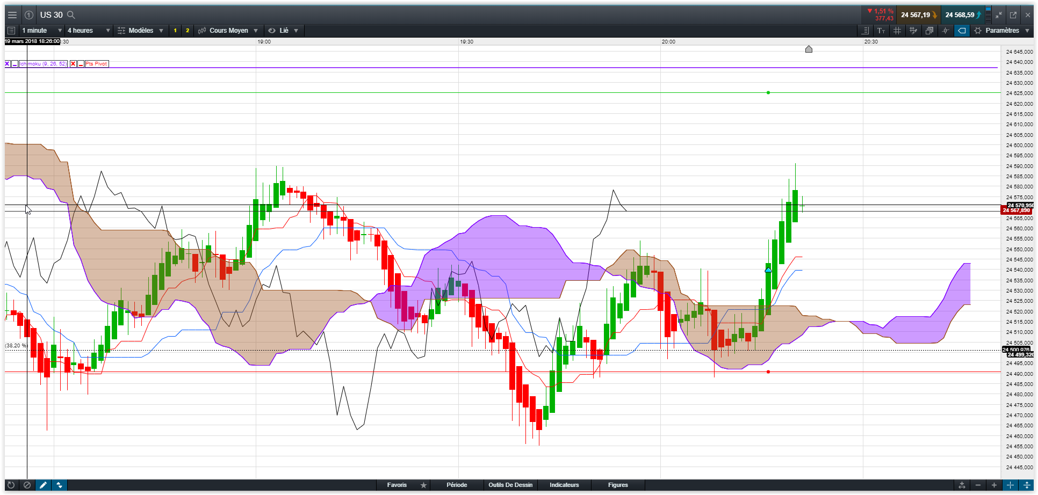The image size is (1038, 495).
Task: Click the crosshair cursor icon in toolbar
Action: click(945, 31)
